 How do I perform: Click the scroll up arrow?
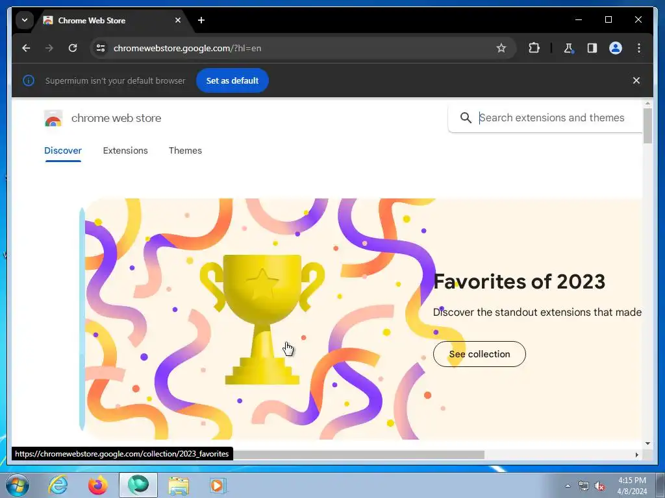(x=647, y=103)
